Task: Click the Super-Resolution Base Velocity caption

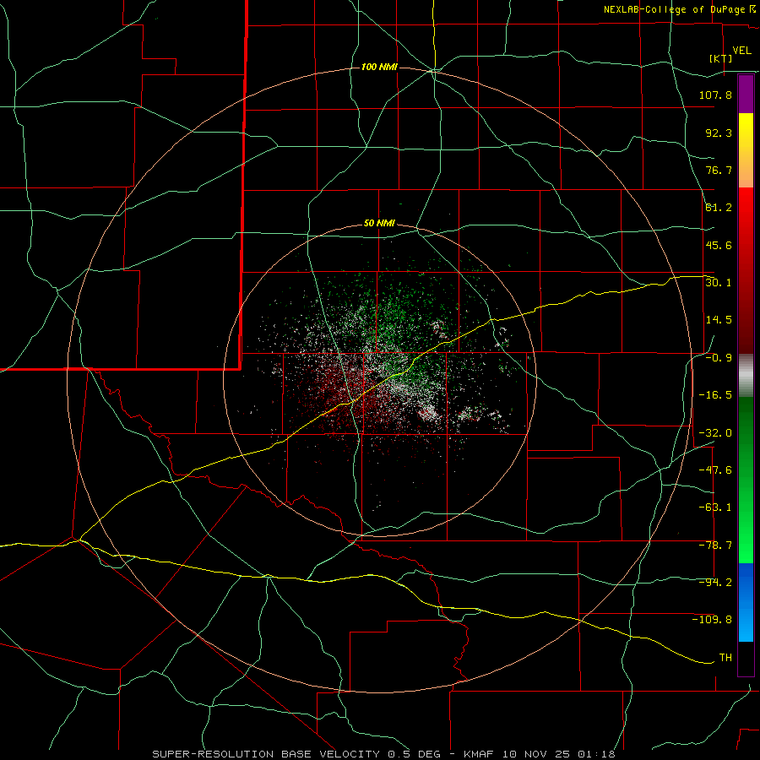Action: (x=383, y=754)
